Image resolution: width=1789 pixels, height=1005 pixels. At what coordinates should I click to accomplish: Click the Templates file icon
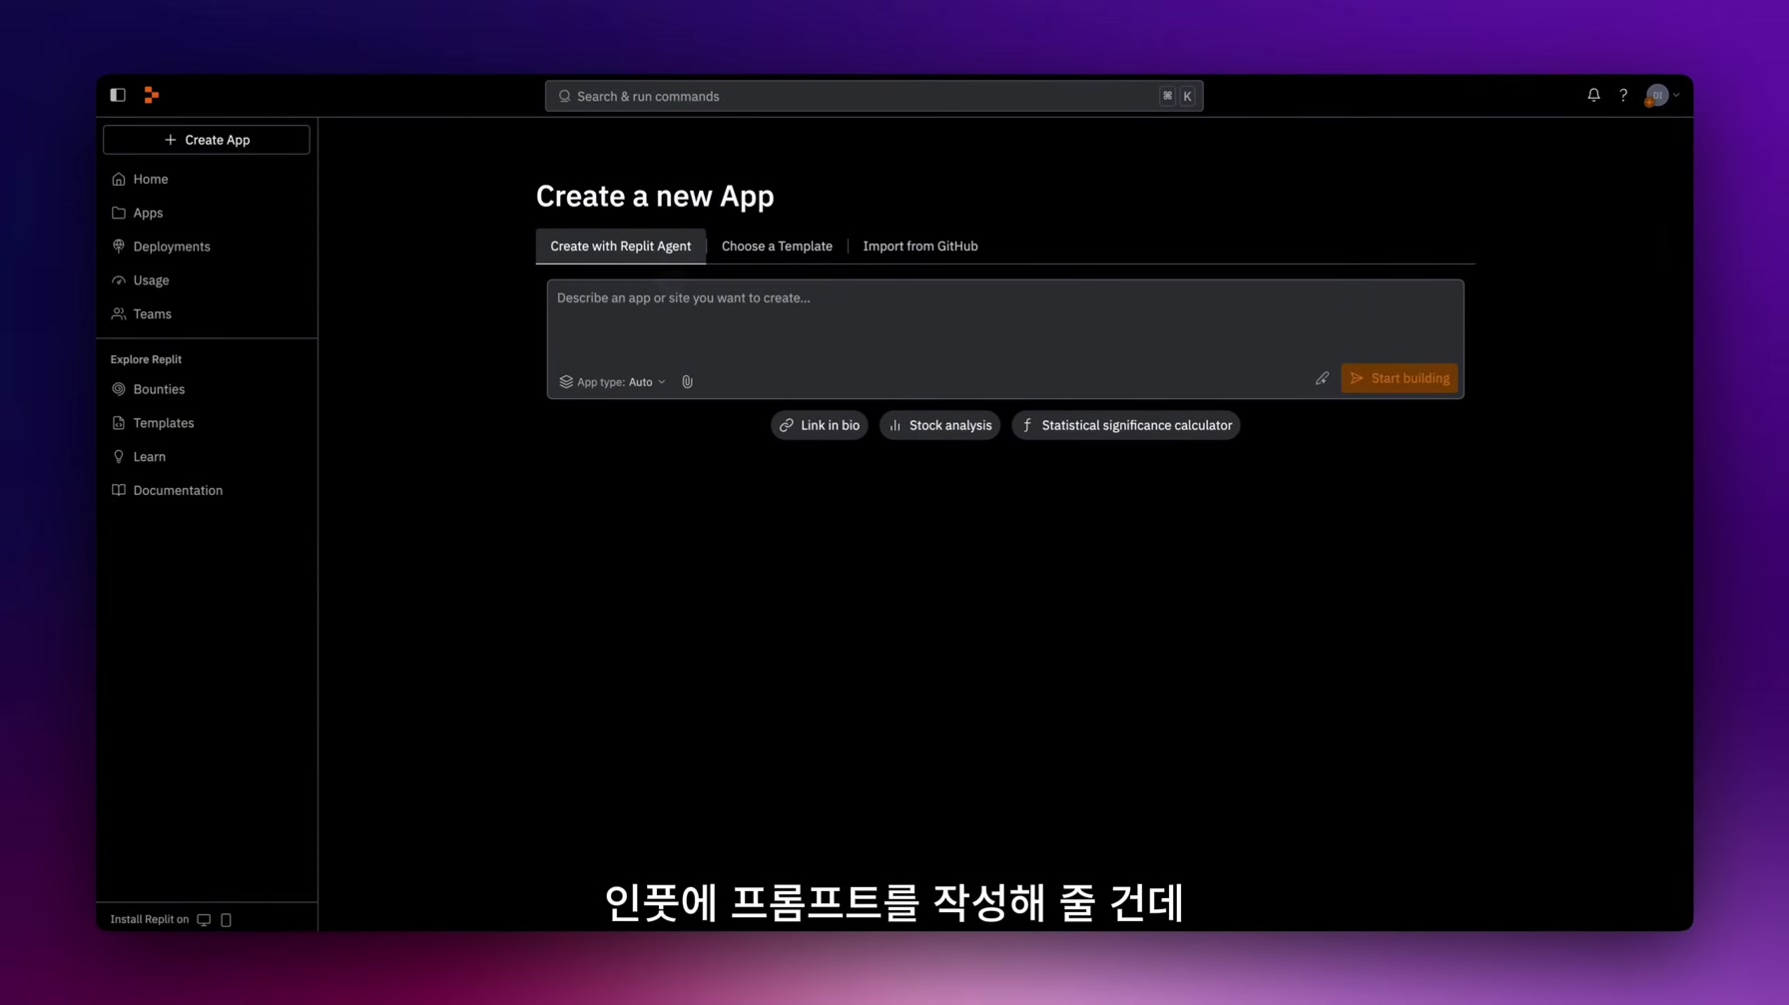pos(119,423)
